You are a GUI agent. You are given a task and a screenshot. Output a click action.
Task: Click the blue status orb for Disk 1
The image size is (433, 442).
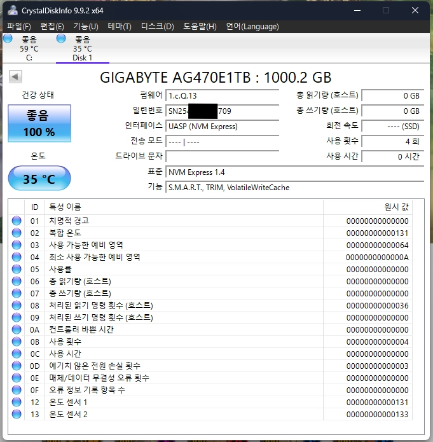coord(61,39)
